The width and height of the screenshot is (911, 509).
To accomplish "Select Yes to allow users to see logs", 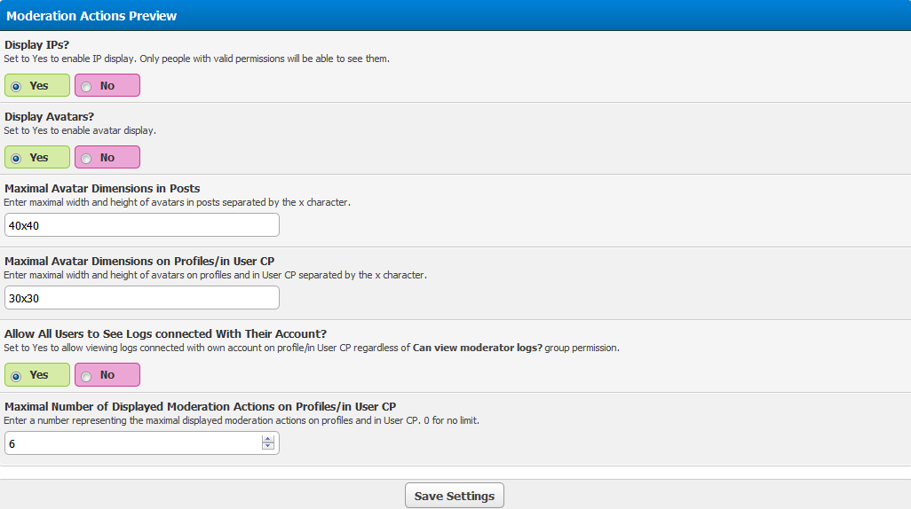I will click(x=16, y=375).
